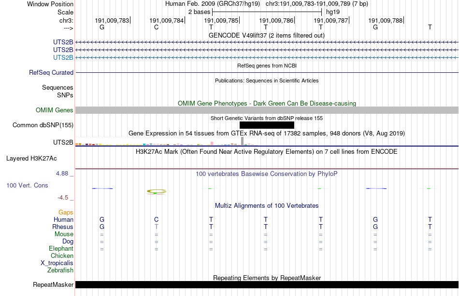Click the faded T in the Rhesus row
Screen dimensions: 459x296
point(157,227)
